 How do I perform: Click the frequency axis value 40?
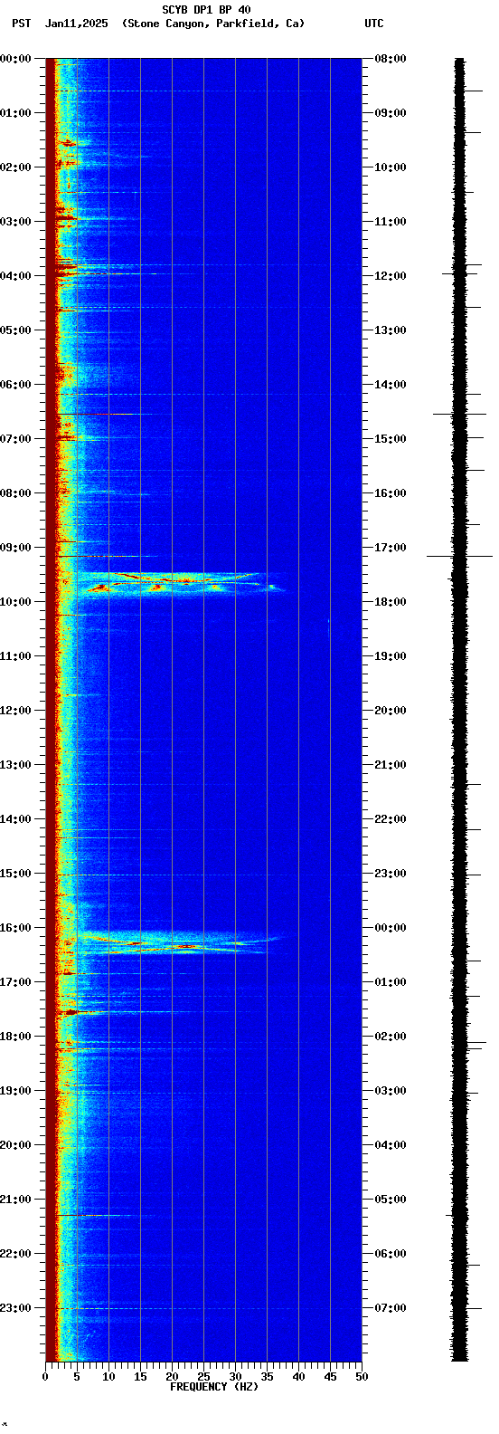click(x=298, y=1377)
